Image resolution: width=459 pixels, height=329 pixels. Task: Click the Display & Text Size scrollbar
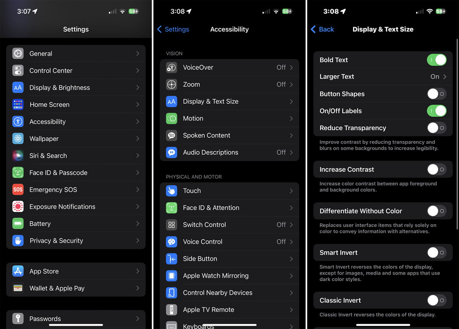(x=457, y=134)
